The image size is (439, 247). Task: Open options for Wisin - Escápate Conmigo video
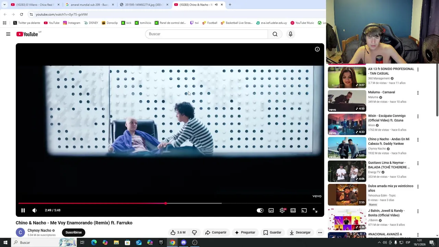pos(418,116)
